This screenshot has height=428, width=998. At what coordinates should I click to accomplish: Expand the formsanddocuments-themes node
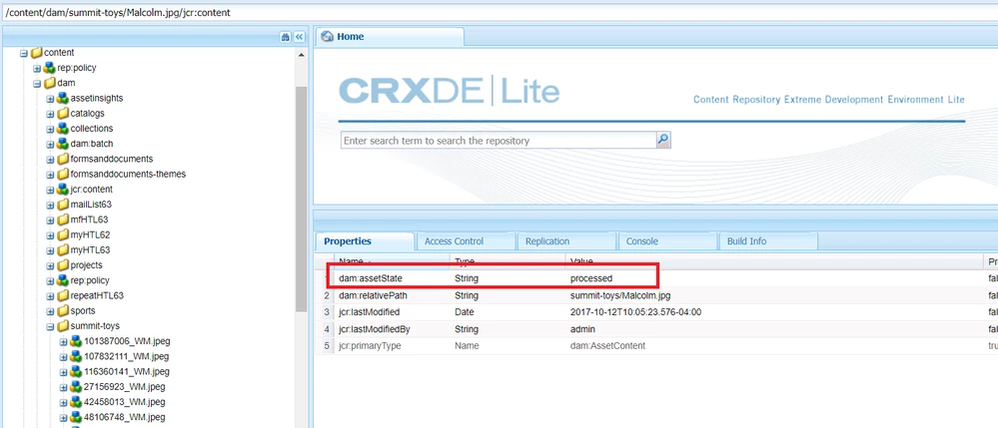50,175
